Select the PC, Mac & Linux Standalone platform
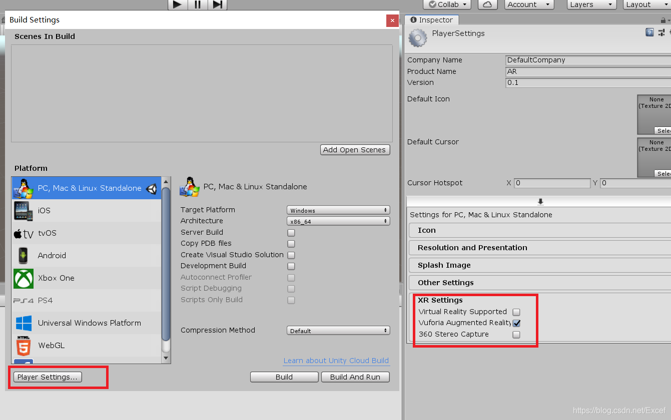Screen dimensions: 671x420 [x=86, y=188]
